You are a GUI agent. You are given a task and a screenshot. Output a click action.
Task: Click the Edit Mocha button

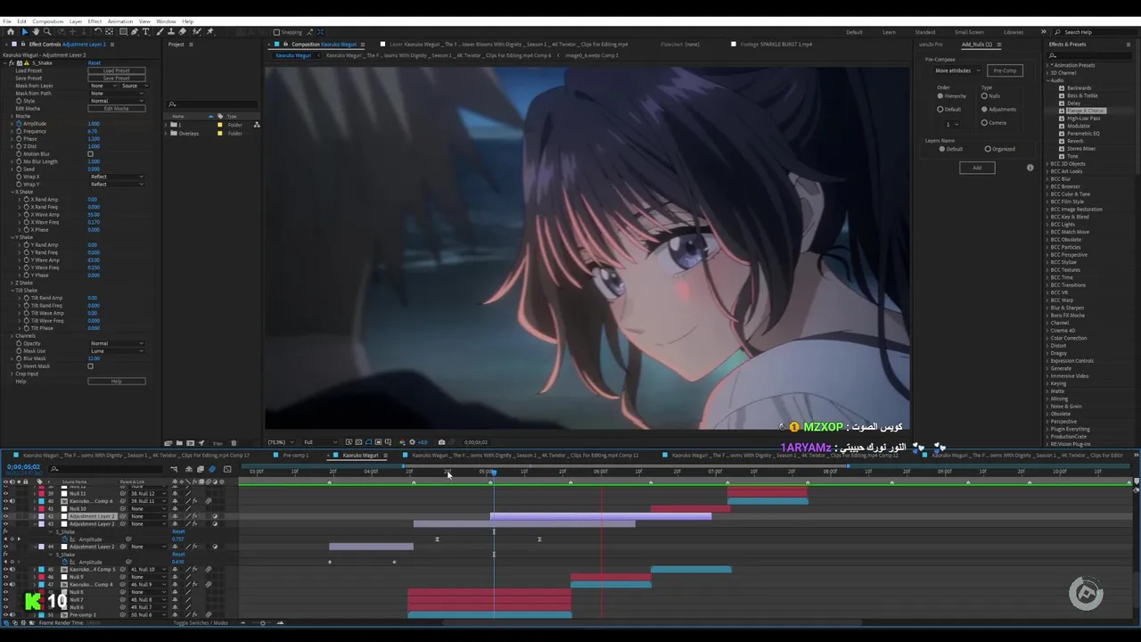click(x=116, y=109)
